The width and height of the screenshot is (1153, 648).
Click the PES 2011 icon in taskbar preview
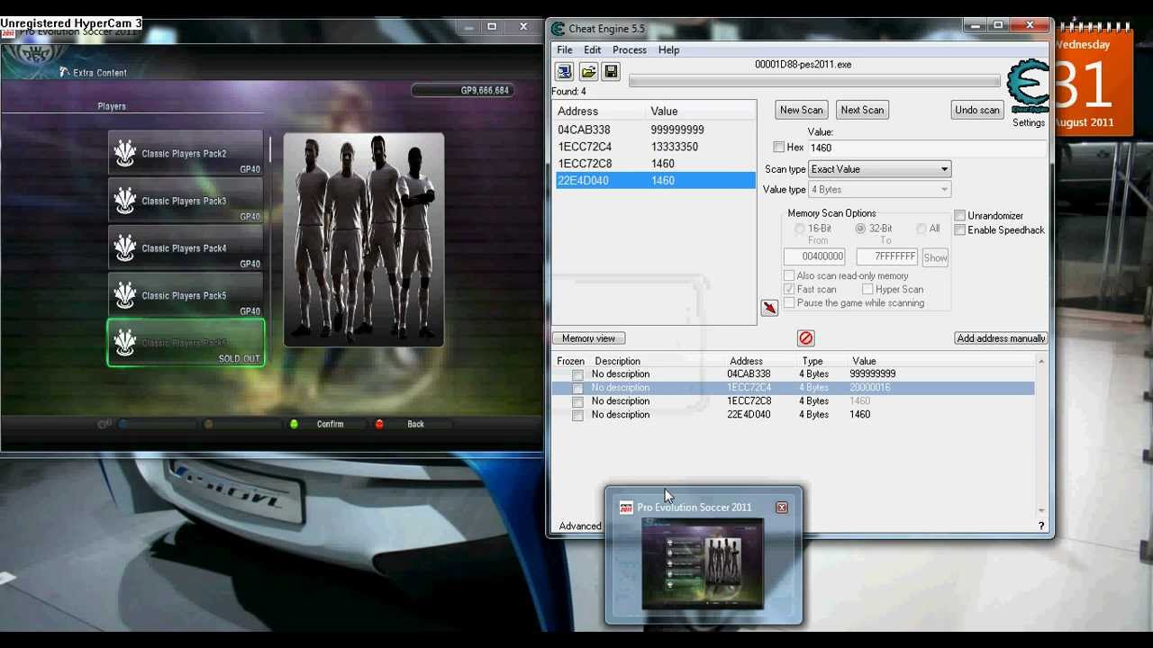point(626,508)
